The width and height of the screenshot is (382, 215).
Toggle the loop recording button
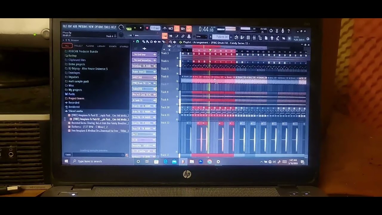click(189, 28)
